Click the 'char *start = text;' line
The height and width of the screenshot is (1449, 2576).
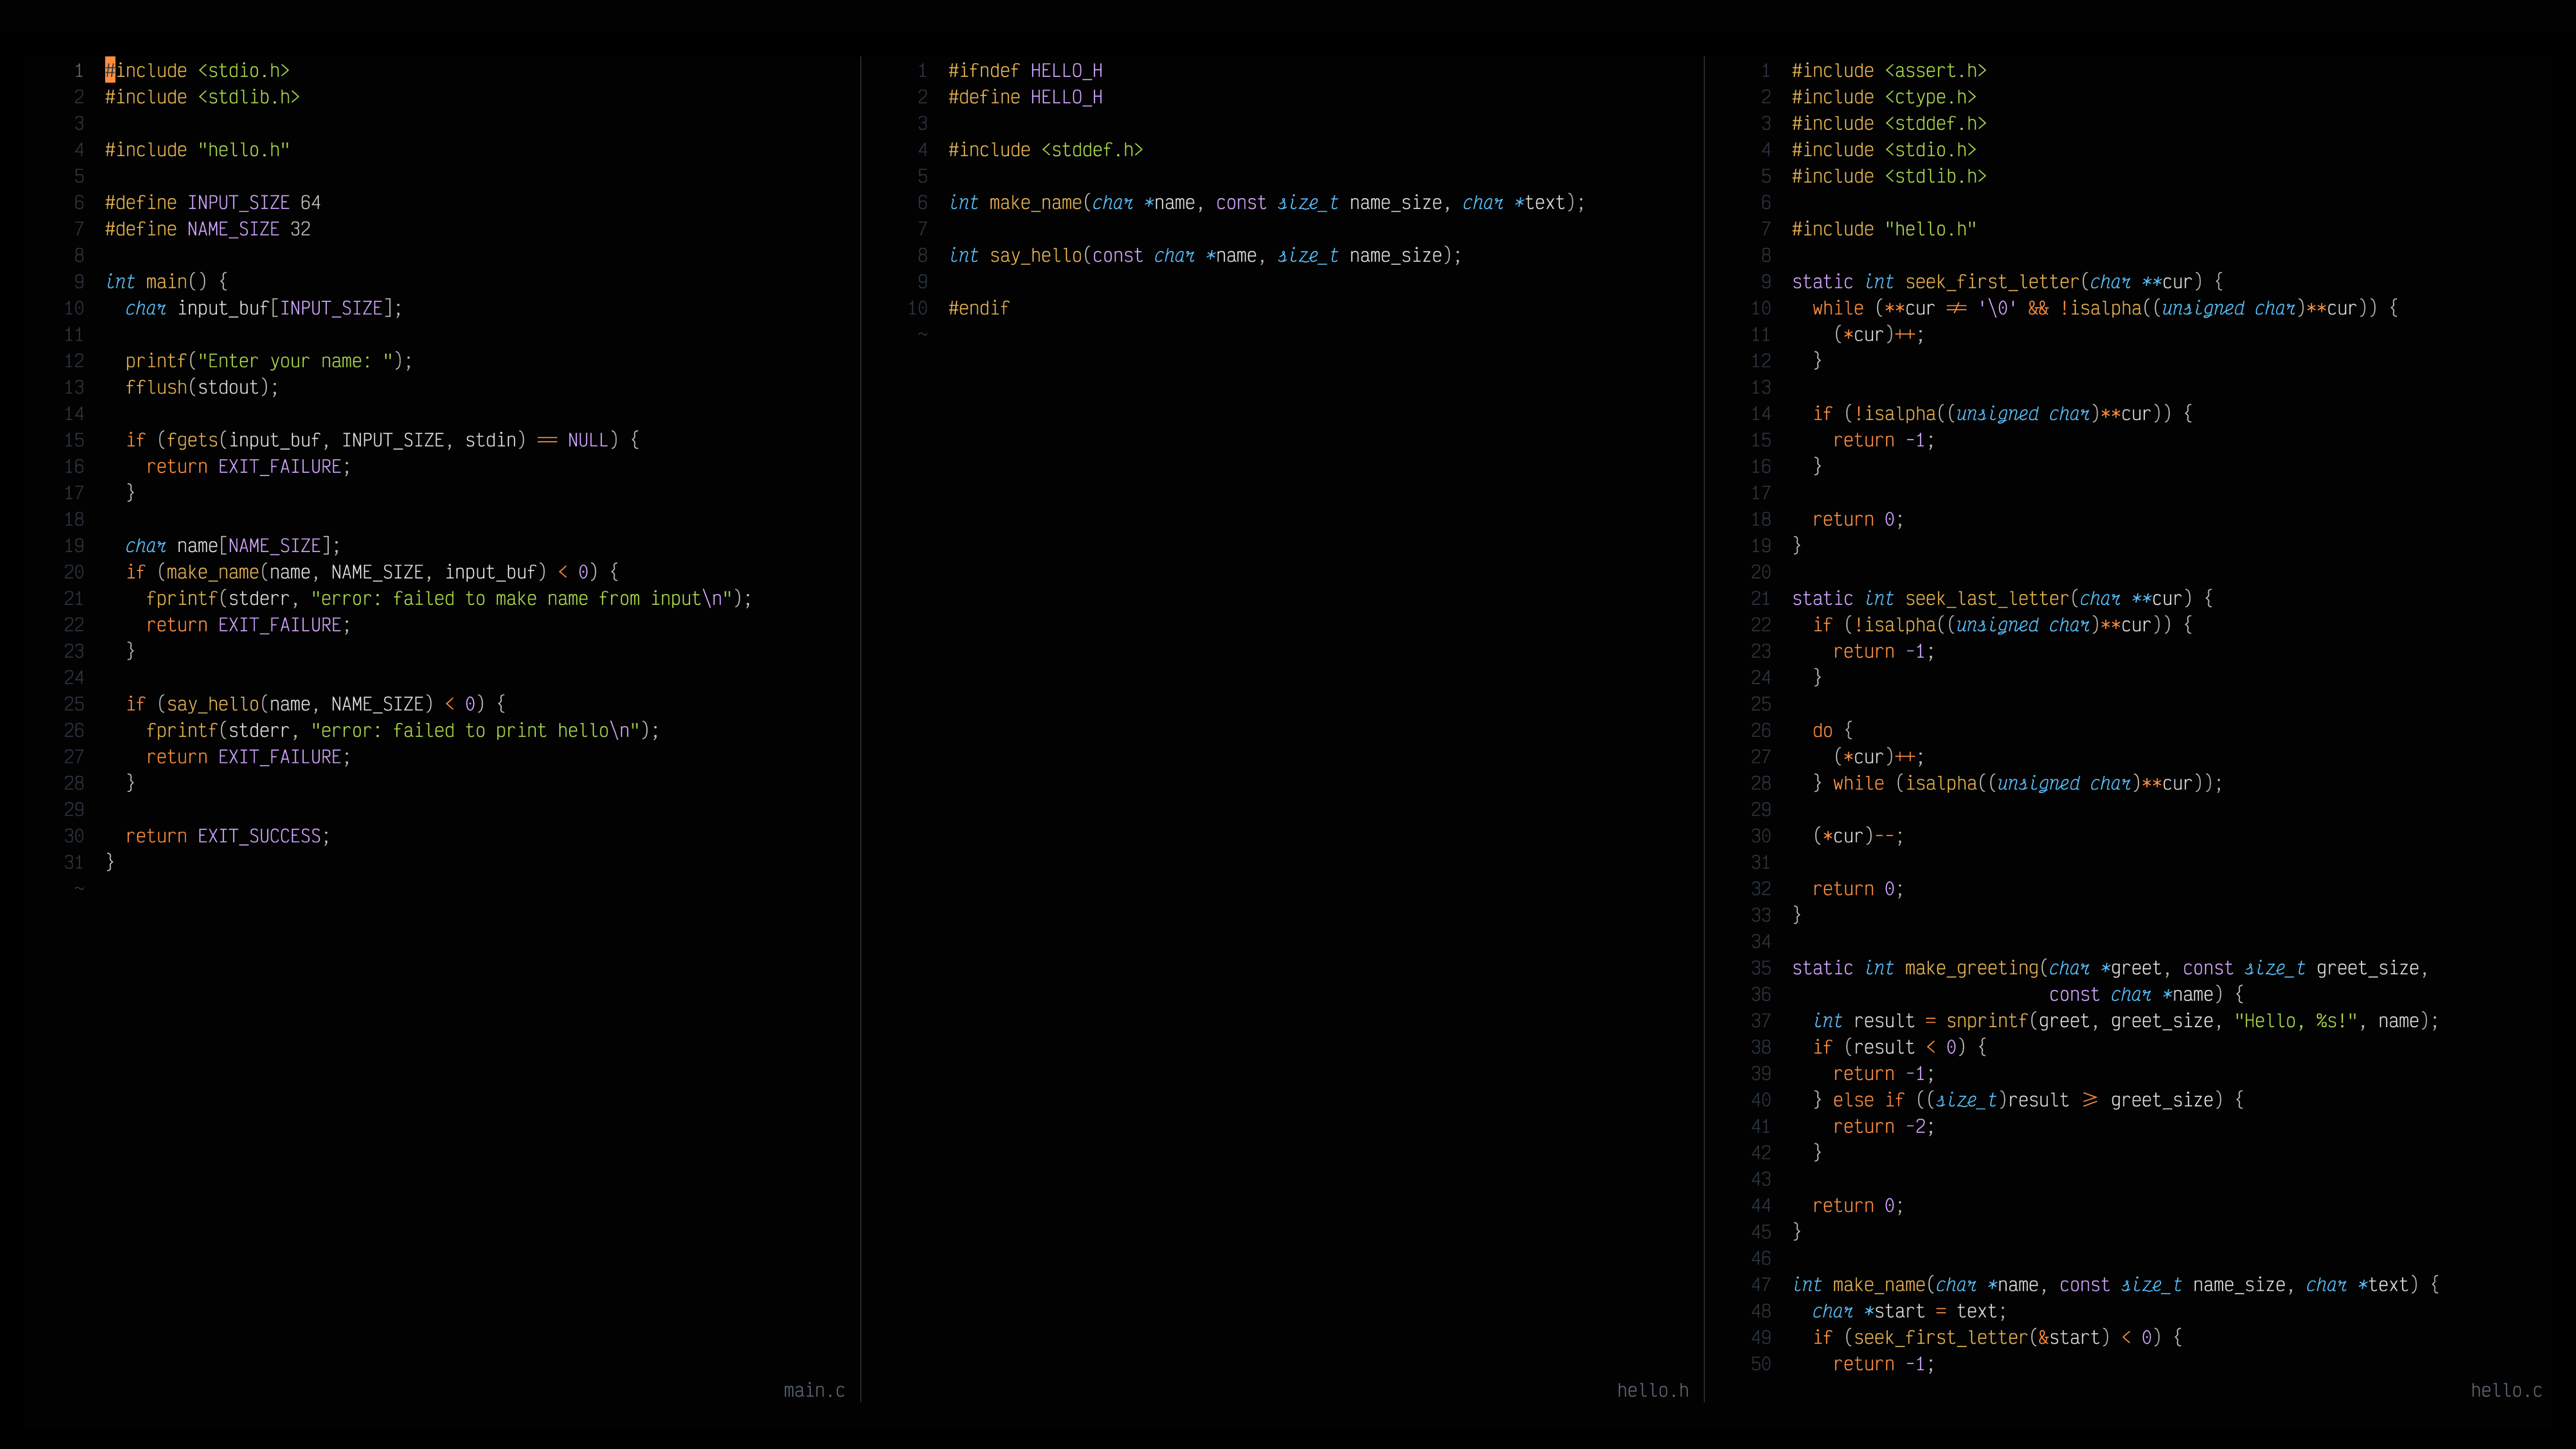[x=1910, y=1311]
